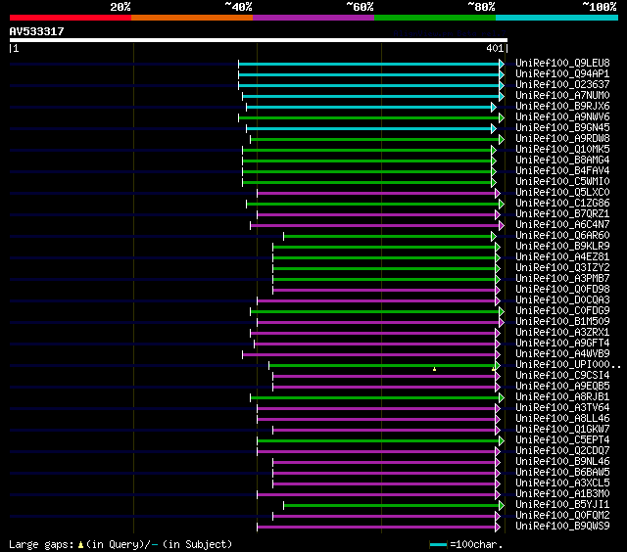Viewport: 627px width, 552px height.
Task: Select the UniRef100_A1B3M0 label
Action: (562, 494)
